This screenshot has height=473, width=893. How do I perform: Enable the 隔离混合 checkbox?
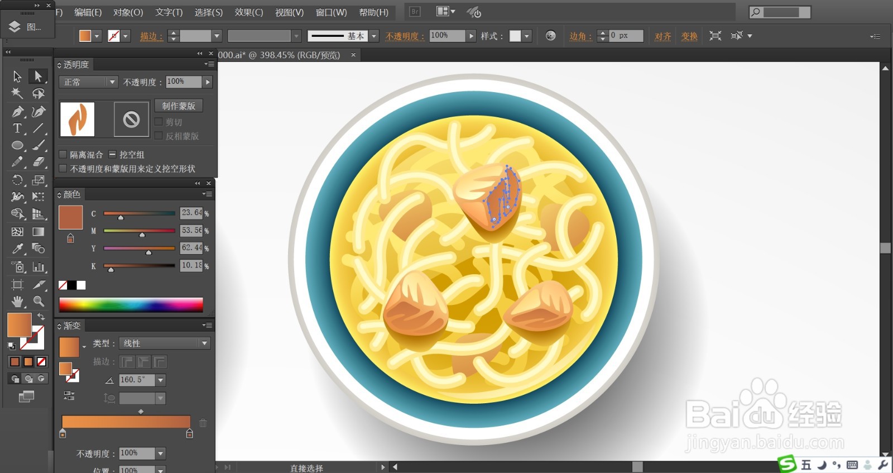(63, 155)
